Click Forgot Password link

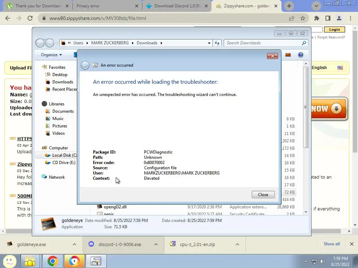pos(331,37)
